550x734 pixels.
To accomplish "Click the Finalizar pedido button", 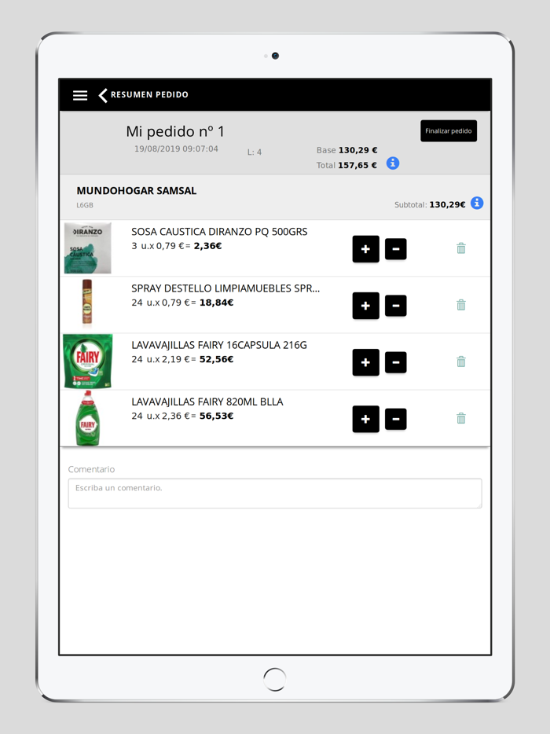I will point(449,131).
